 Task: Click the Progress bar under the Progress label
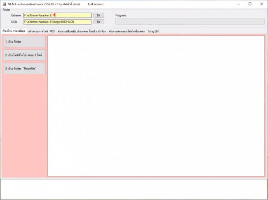click(x=190, y=22)
